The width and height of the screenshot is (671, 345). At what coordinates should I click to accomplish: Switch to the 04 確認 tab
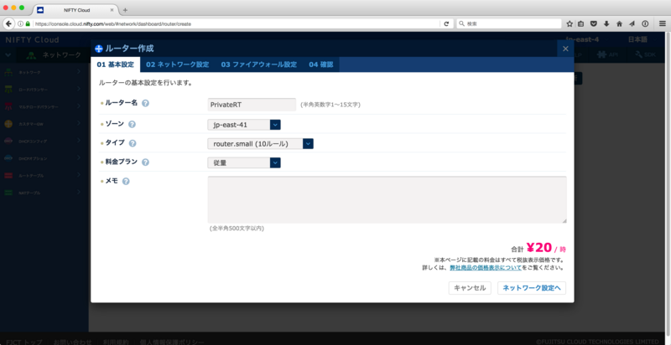point(321,64)
